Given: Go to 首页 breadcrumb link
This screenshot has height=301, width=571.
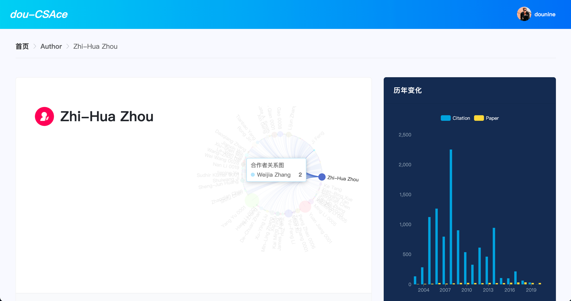Looking at the screenshot, I should pyautogui.click(x=22, y=47).
